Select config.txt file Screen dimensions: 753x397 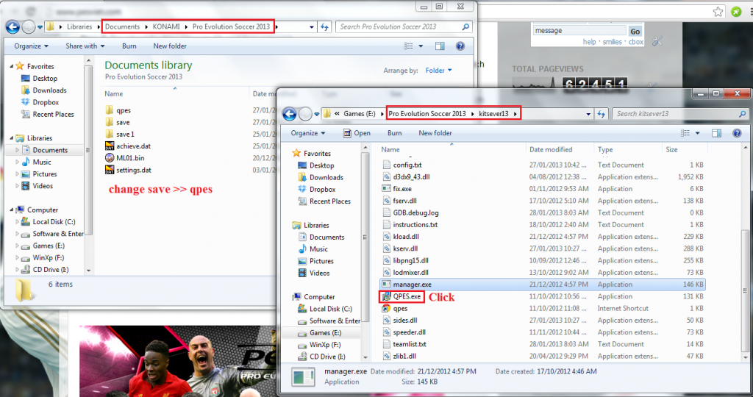point(402,165)
